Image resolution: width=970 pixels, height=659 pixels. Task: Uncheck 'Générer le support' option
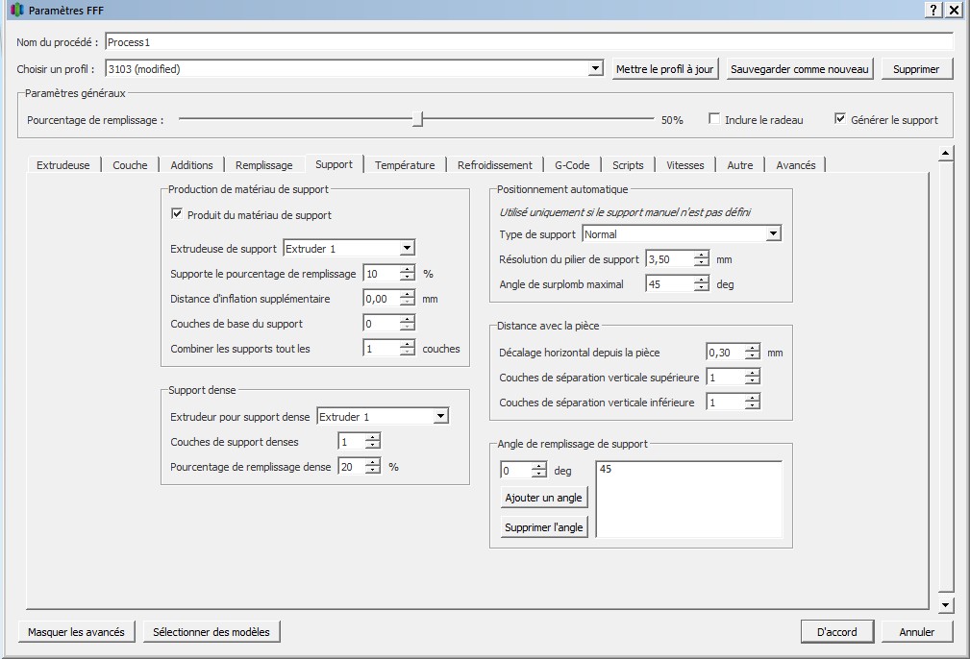[x=840, y=119]
